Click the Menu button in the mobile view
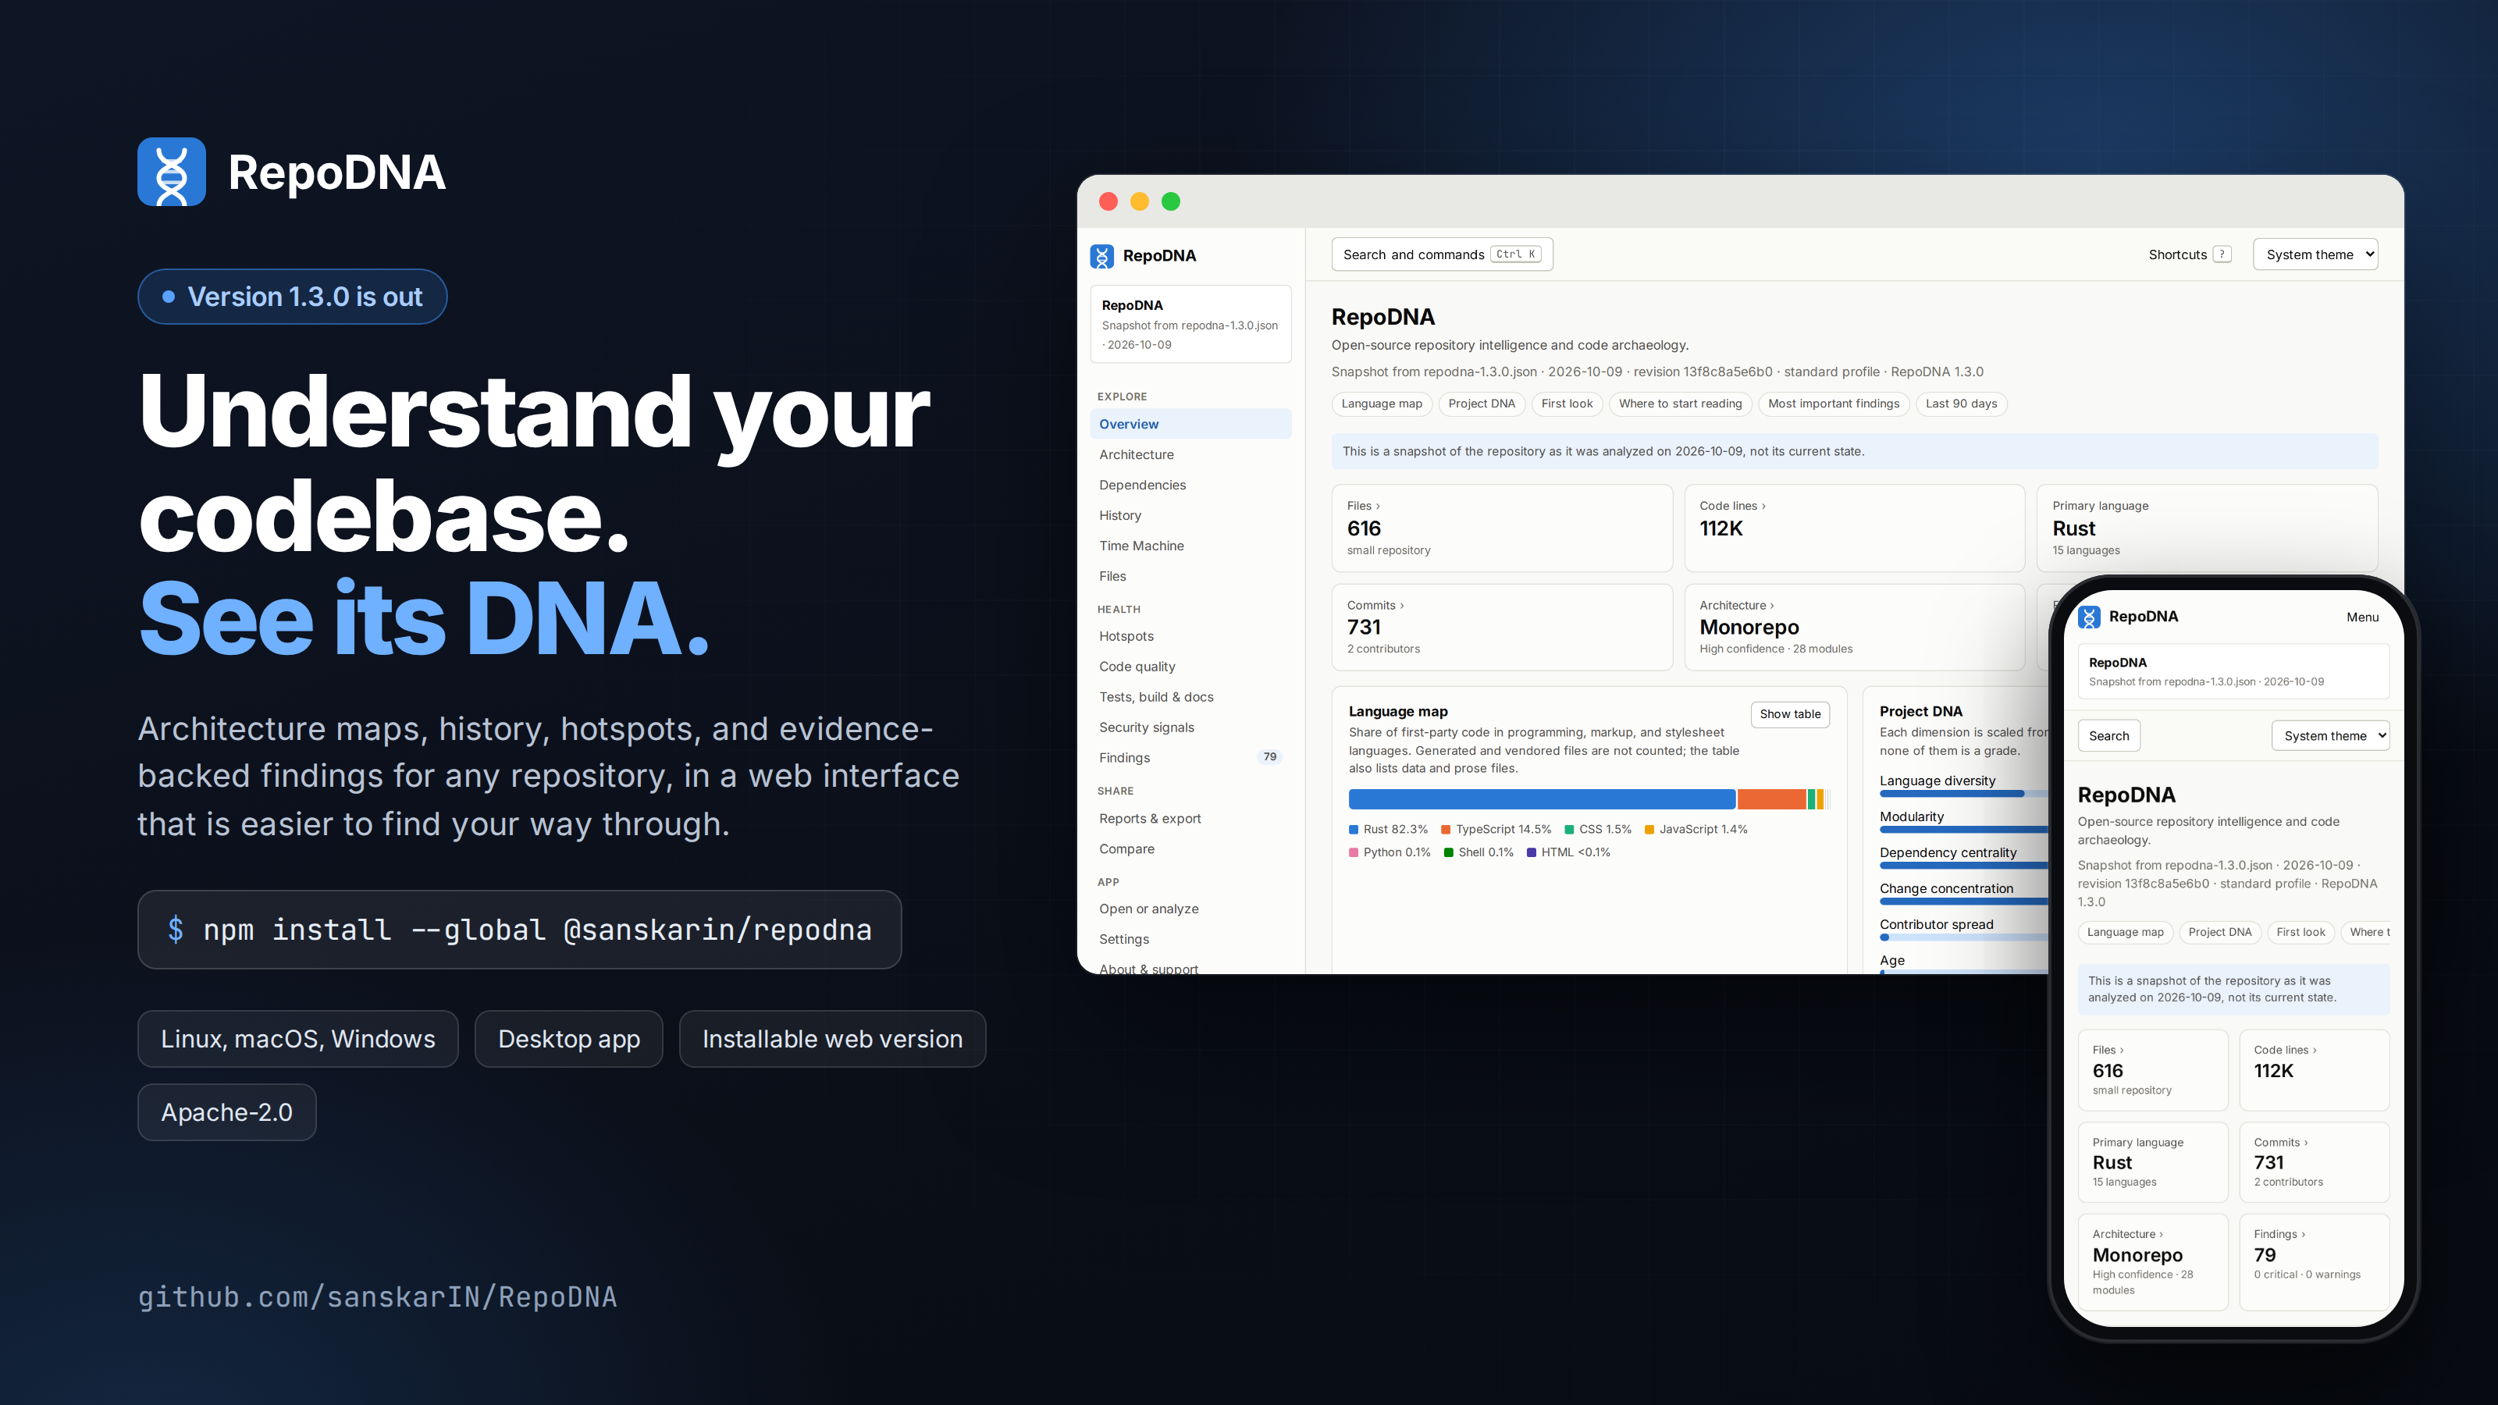The image size is (2498, 1405). click(2361, 617)
